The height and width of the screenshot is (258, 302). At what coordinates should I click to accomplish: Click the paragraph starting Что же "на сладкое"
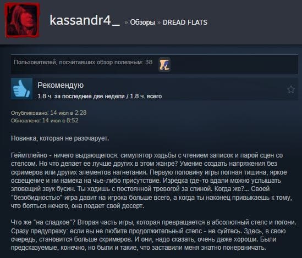tap(153, 235)
